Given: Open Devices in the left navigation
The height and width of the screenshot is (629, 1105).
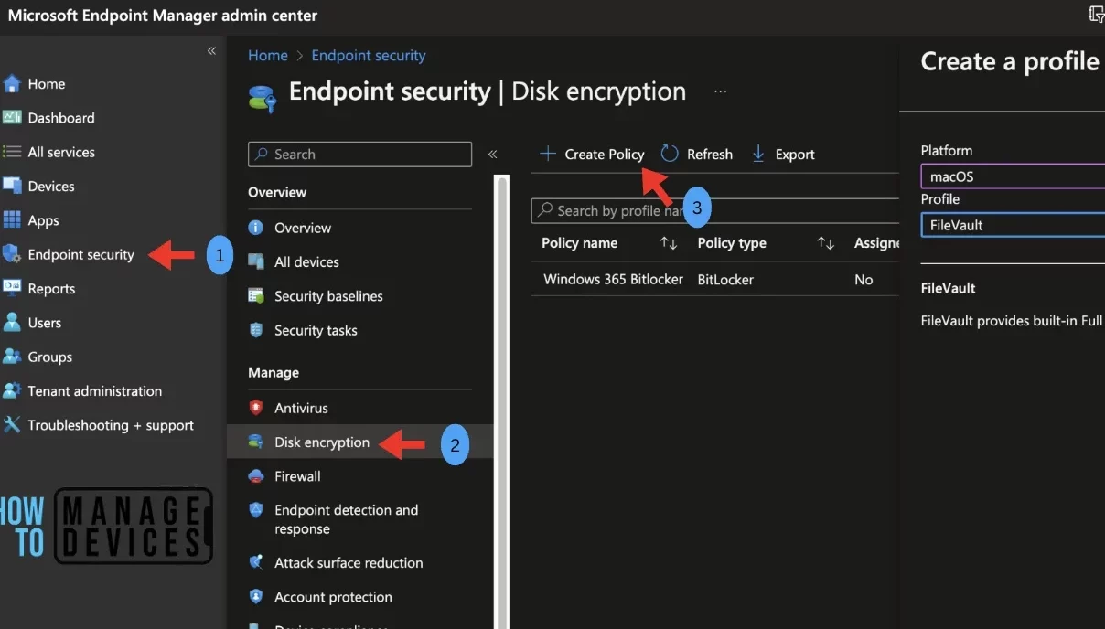Looking at the screenshot, I should [x=51, y=186].
